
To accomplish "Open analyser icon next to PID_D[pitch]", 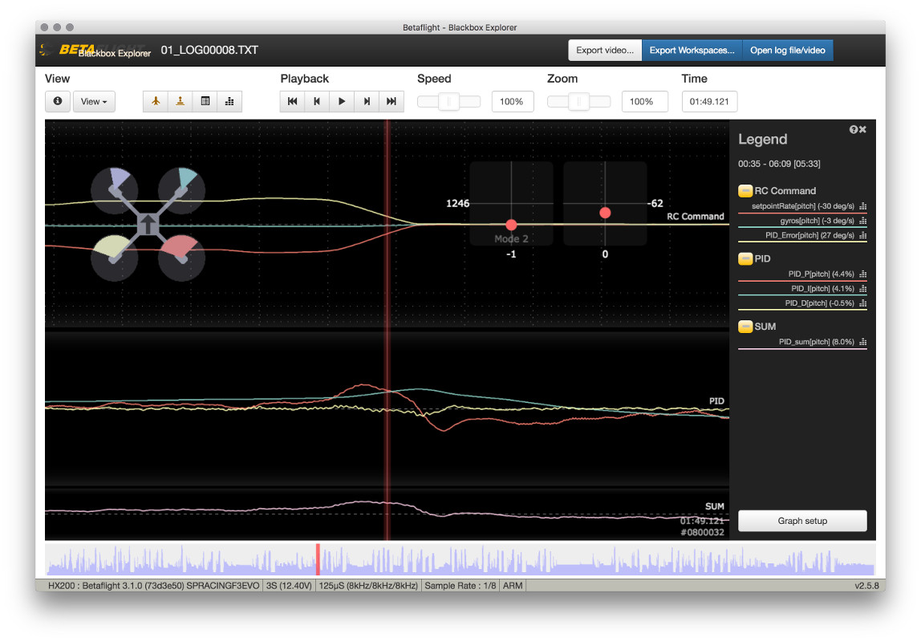I will click(863, 303).
